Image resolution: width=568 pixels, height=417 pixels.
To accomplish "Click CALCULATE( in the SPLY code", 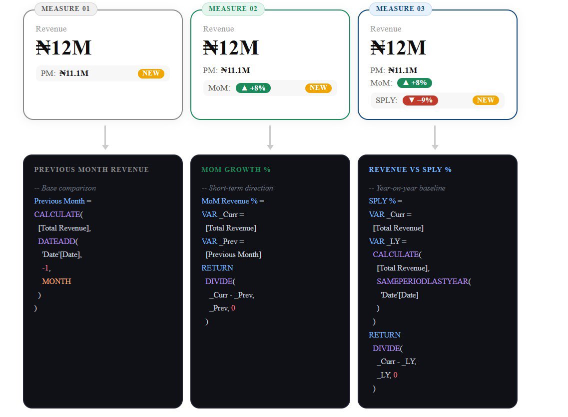I will [x=397, y=254].
